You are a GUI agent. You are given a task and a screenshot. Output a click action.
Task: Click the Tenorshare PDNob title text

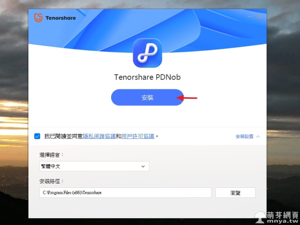tap(147, 77)
